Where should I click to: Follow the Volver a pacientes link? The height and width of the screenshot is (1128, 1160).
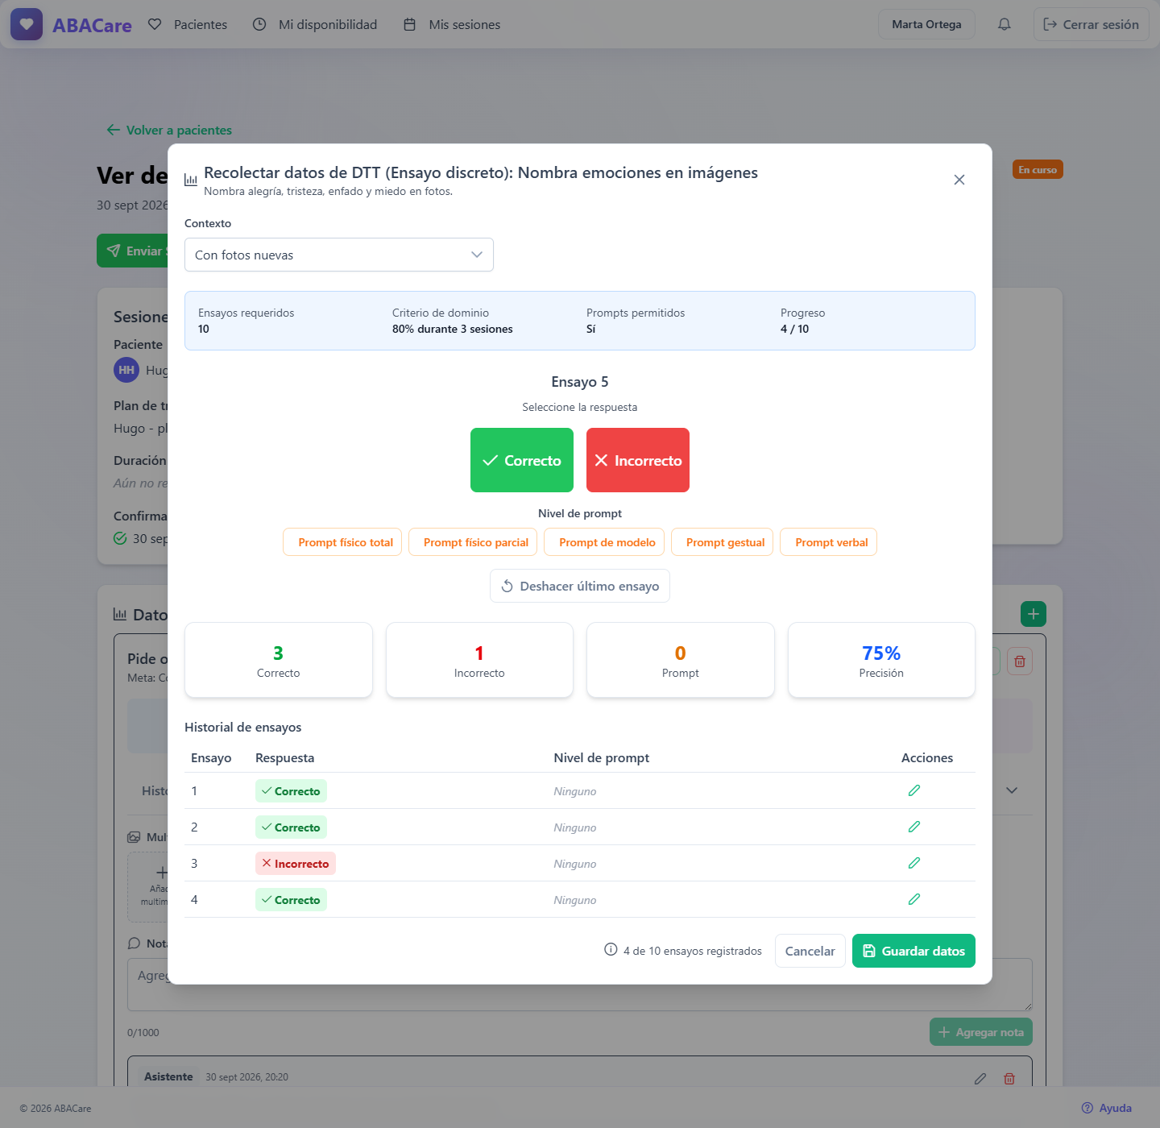(169, 130)
